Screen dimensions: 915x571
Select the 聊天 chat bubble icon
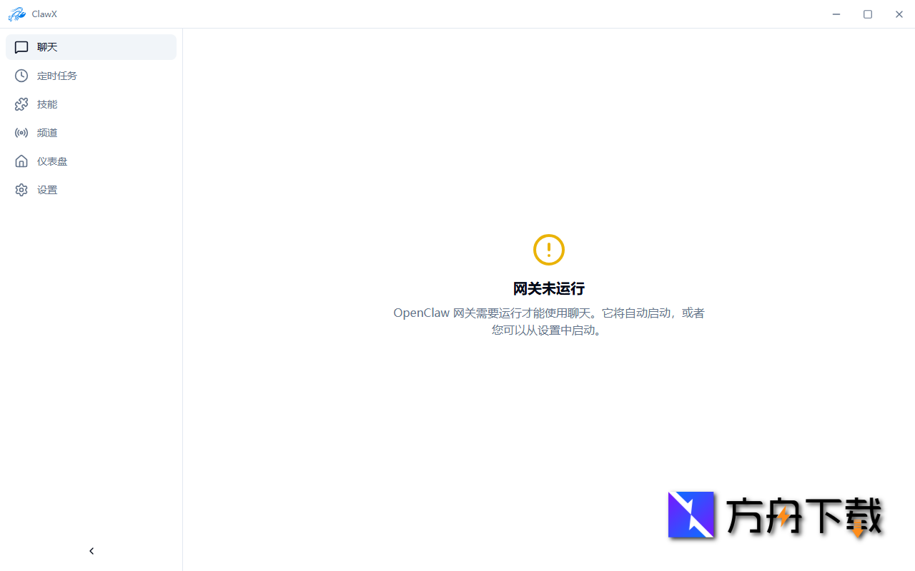click(x=21, y=47)
